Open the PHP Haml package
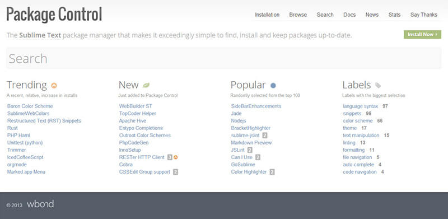The image size is (448, 219). pyautogui.click(x=18, y=136)
